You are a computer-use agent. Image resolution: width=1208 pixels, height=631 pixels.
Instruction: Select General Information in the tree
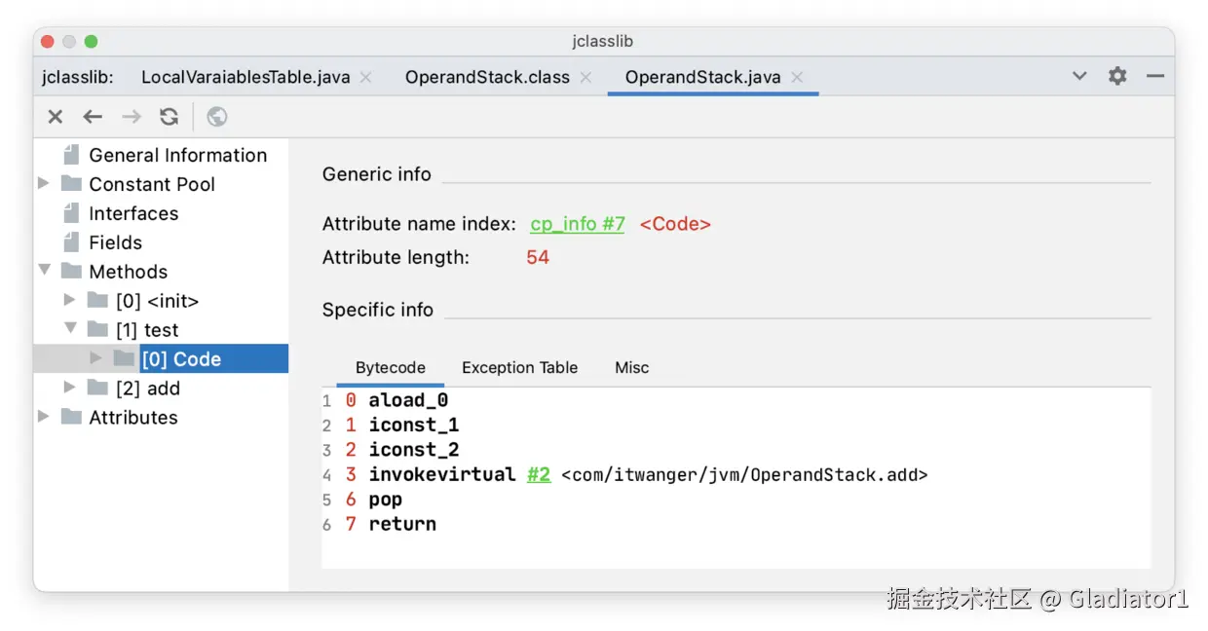click(177, 155)
